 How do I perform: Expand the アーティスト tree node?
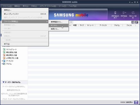pyautogui.click(x=2, y=61)
